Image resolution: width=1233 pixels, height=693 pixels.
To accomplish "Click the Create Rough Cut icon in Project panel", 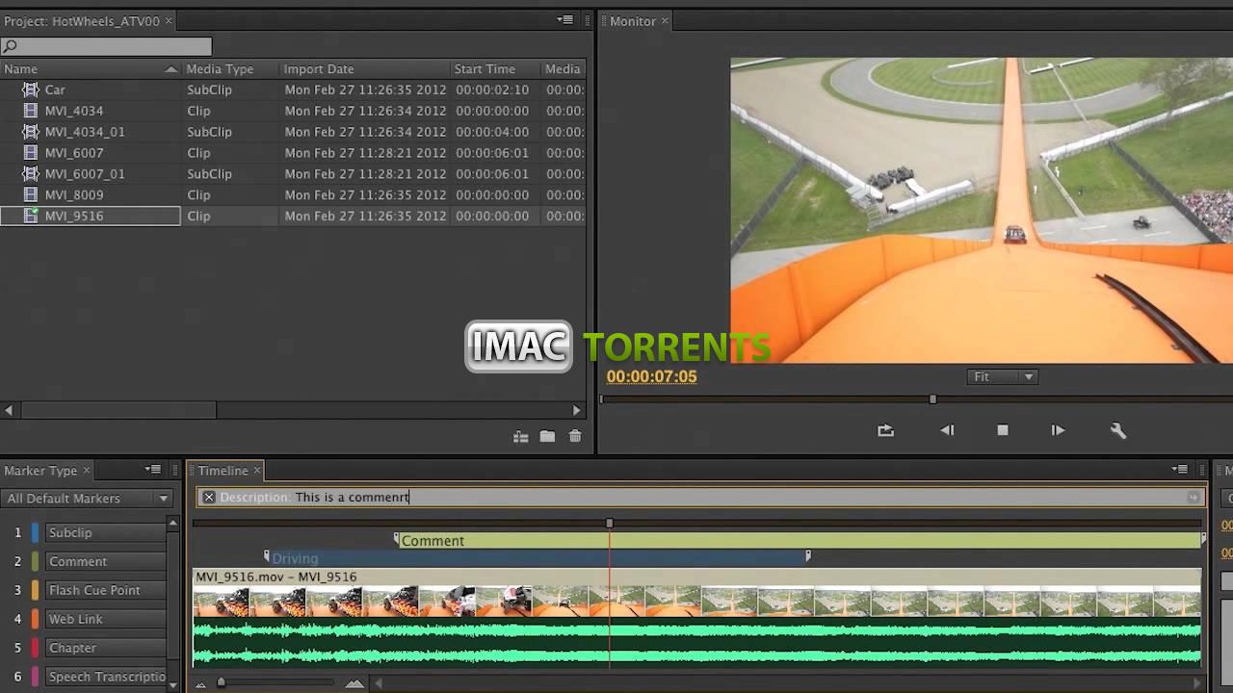I will pos(521,437).
